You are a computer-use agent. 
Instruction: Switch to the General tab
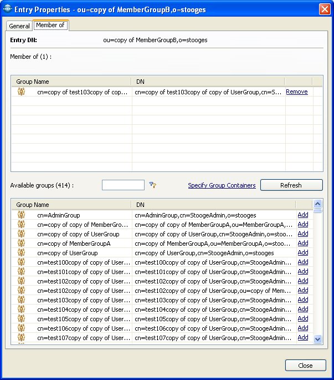coord(19,26)
